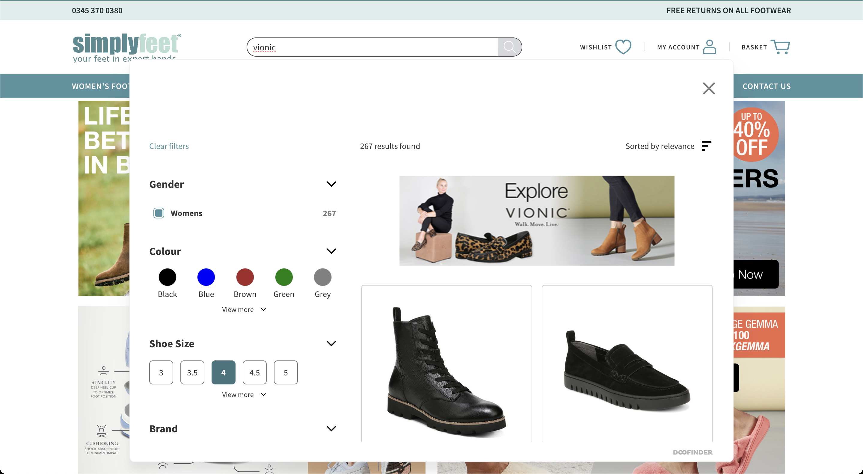
Task: View more shoe sizes
Action: coord(244,395)
